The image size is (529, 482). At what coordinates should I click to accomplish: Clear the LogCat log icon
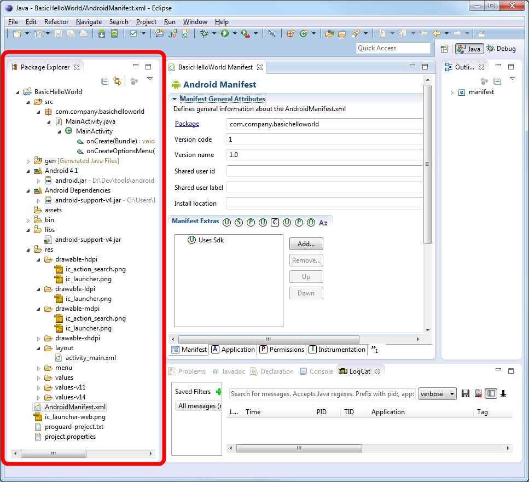pyautogui.click(x=478, y=393)
